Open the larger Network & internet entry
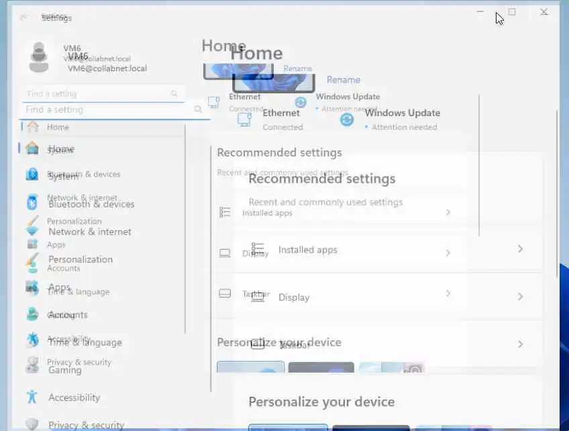The height and width of the screenshot is (431, 569). 90,232
